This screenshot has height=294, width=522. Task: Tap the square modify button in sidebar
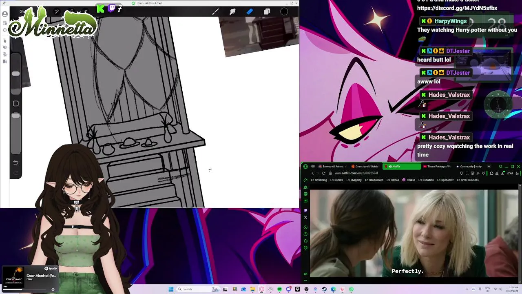(x=15, y=104)
